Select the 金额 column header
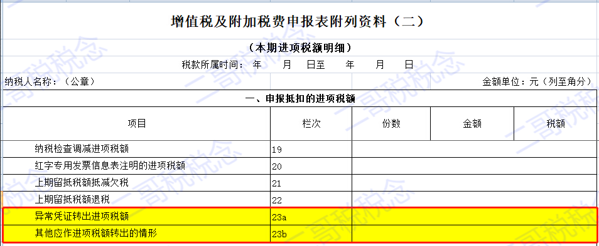The height and width of the screenshot is (246, 599). point(472,124)
